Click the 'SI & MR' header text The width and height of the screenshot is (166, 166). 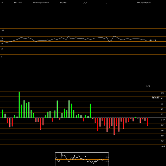(18, 3)
